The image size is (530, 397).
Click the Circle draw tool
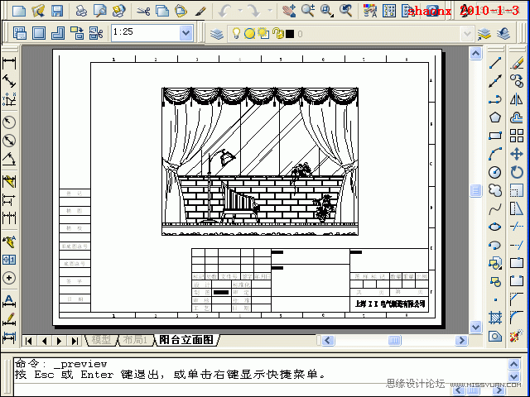[495, 172]
